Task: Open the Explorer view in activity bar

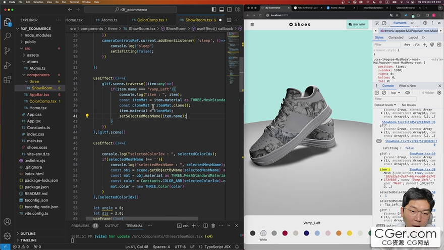Action: pos(8,22)
